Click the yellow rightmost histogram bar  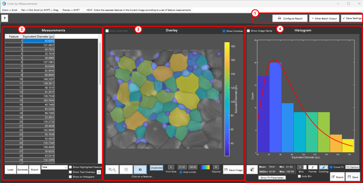point(348,146)
